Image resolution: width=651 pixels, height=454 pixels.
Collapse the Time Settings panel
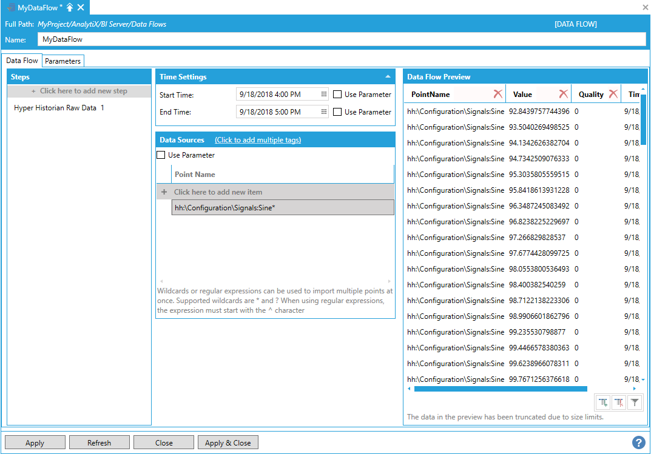click(x=388, y=77)
